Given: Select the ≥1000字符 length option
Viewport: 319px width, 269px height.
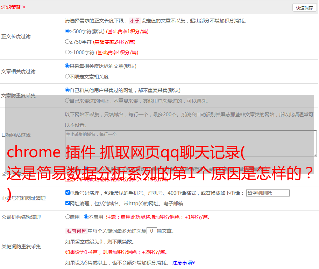Looking at the screenshot, I should (67, 52).
